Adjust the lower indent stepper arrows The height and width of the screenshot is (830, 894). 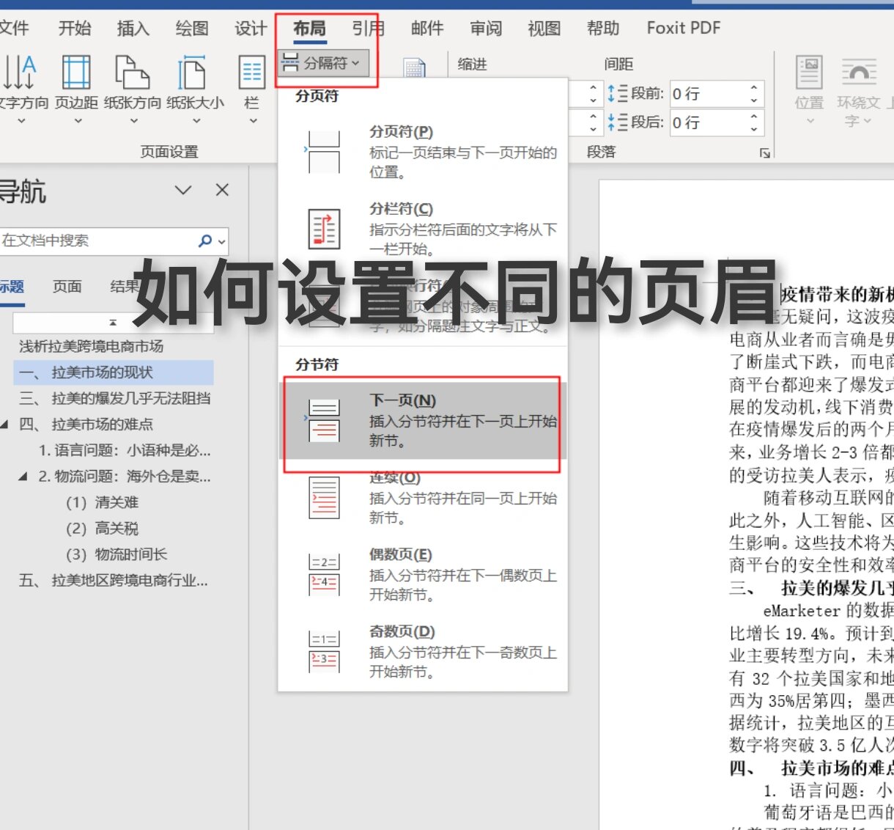pyautogui.click(x=593, y=122)
